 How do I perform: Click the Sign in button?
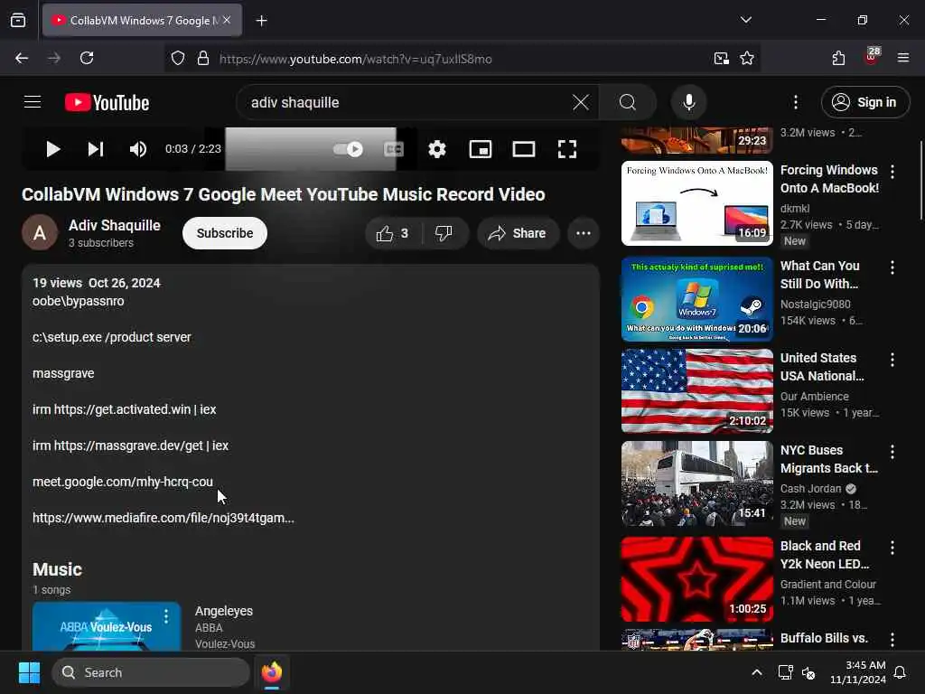tap(864, 102)
